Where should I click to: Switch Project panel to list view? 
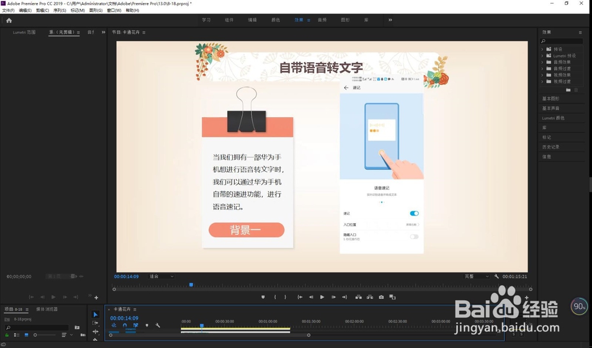point(17,335)
